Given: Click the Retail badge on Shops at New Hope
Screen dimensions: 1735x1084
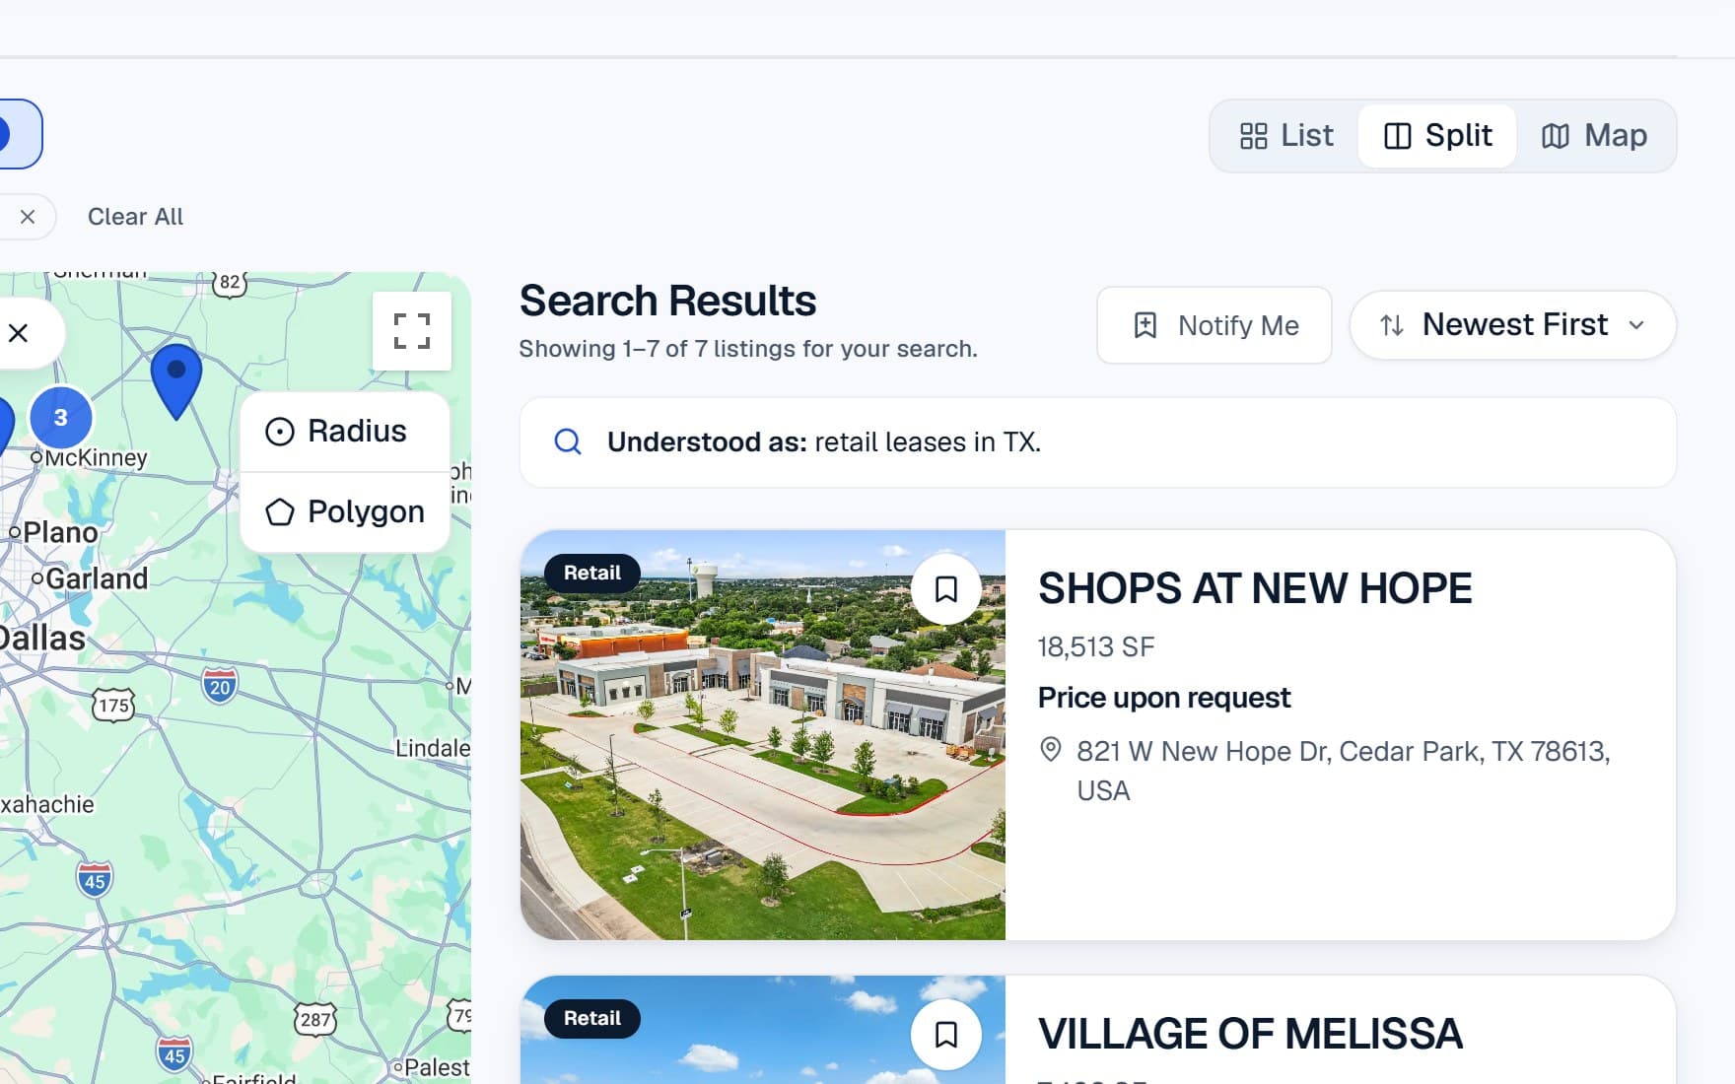Looking at the screenshot, I should click(x=592, y=573).
